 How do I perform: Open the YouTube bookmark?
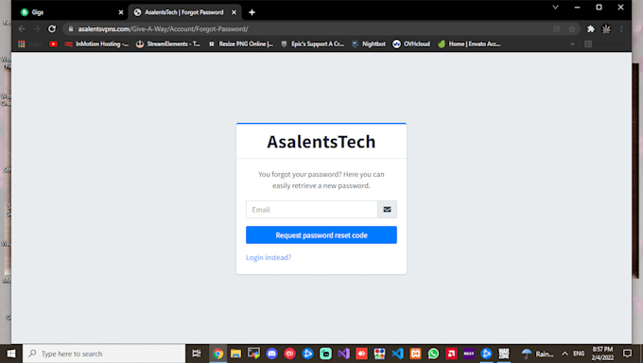pyautogui.click(x=53, y=43)
